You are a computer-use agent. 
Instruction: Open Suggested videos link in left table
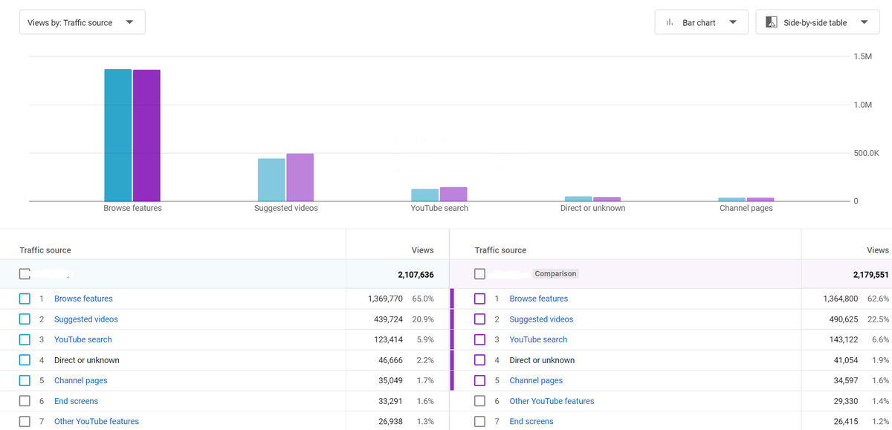pos(86,319)
